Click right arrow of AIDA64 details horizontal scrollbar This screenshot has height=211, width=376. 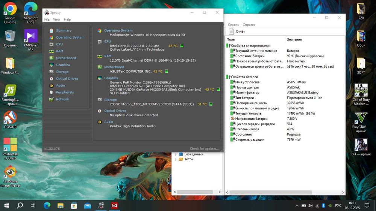[343, 193]
